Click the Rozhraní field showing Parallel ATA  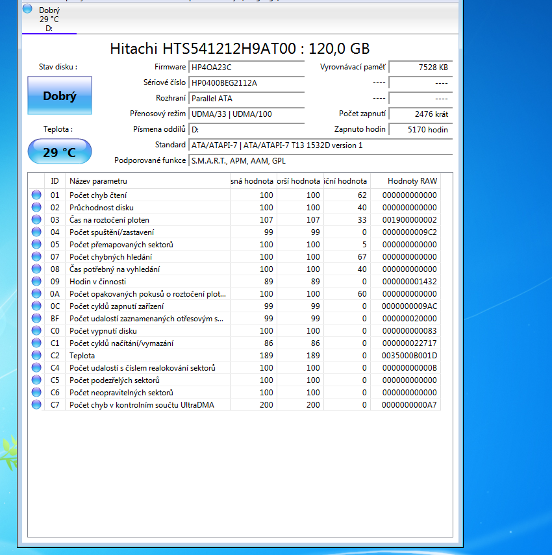(x=246, y=99)
